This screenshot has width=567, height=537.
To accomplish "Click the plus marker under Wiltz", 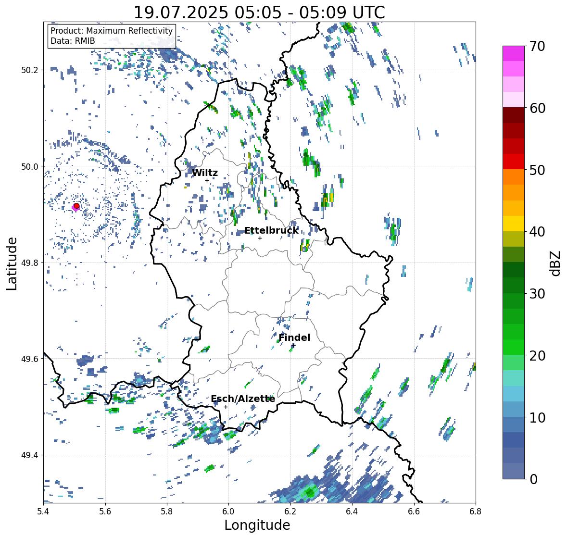I will click(x=207, y=180).
